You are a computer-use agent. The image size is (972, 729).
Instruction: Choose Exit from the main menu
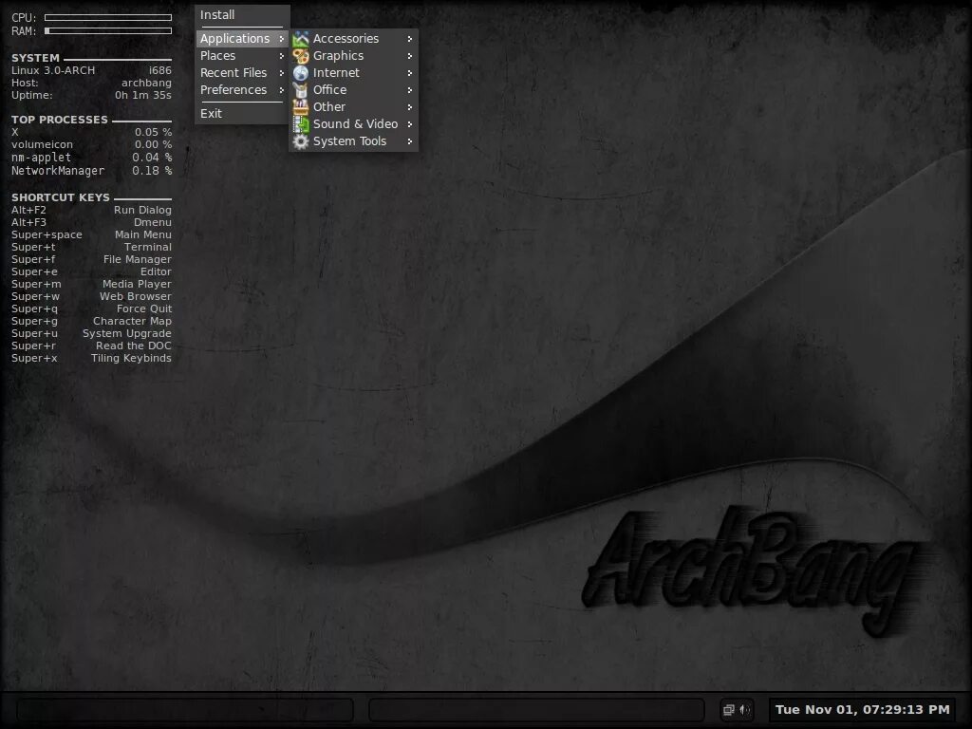point(242,114)
